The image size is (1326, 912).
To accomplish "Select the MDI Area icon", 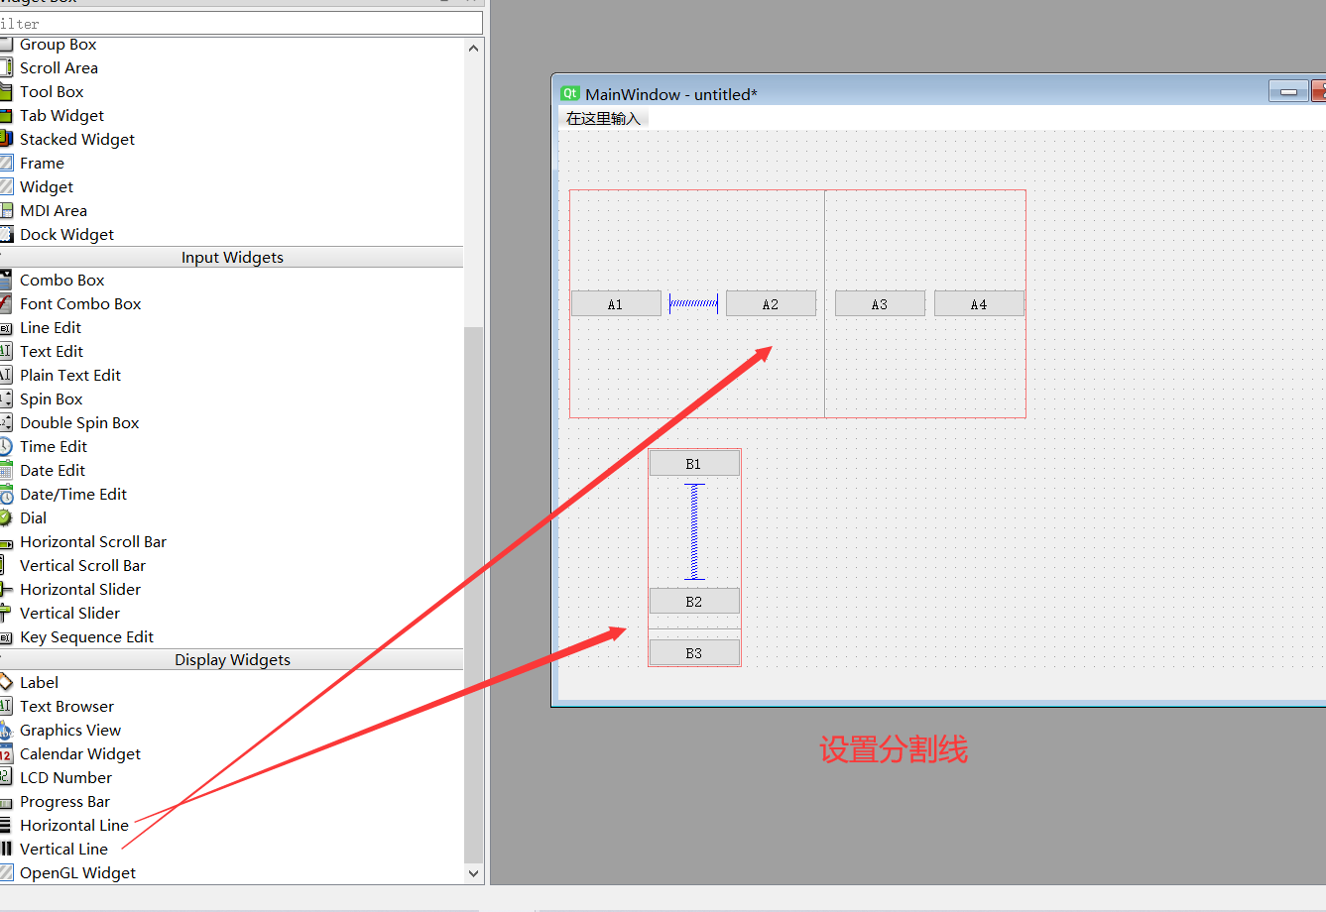I will point(6,210).
